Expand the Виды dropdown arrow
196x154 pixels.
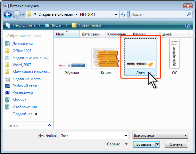(67, 25)
